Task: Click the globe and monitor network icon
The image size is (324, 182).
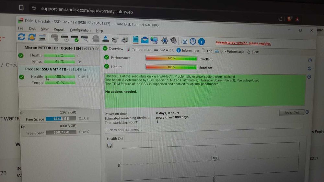Action: coord(154,40)
